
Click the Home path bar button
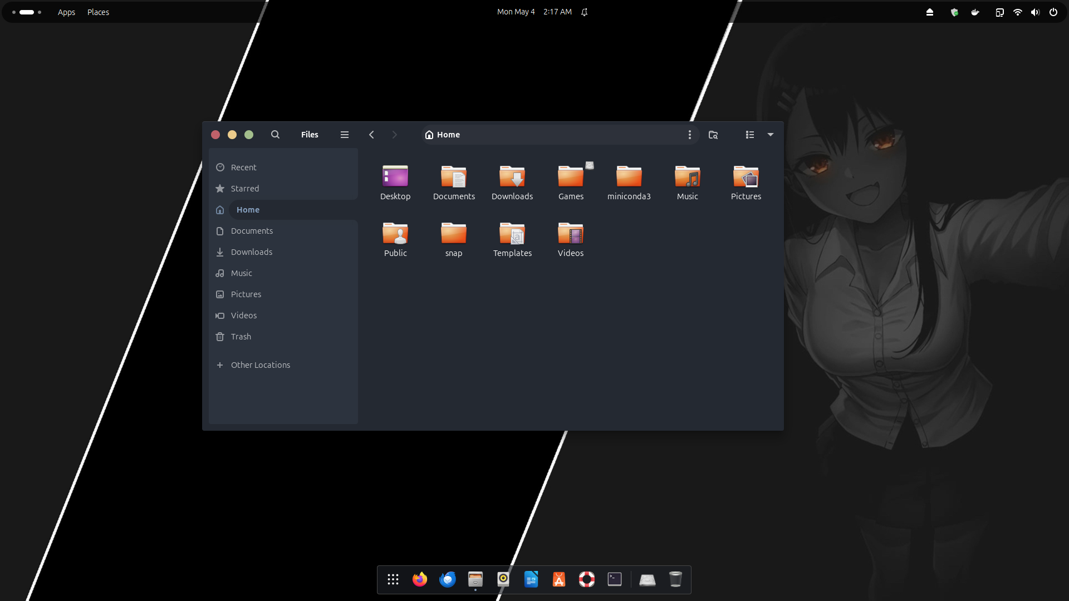tap(442, 135)
